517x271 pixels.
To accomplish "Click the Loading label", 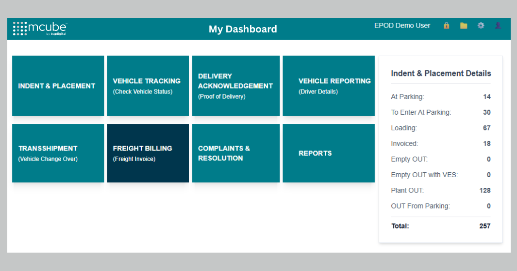I will pos(404,128).
